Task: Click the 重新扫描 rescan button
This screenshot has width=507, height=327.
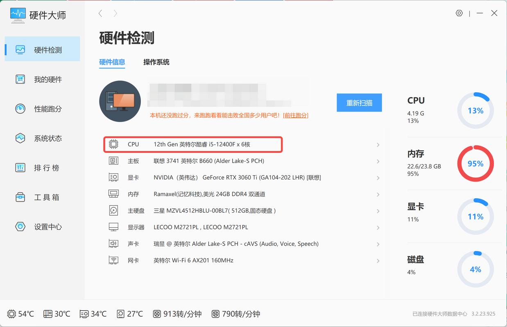Action: click(359, 103)
